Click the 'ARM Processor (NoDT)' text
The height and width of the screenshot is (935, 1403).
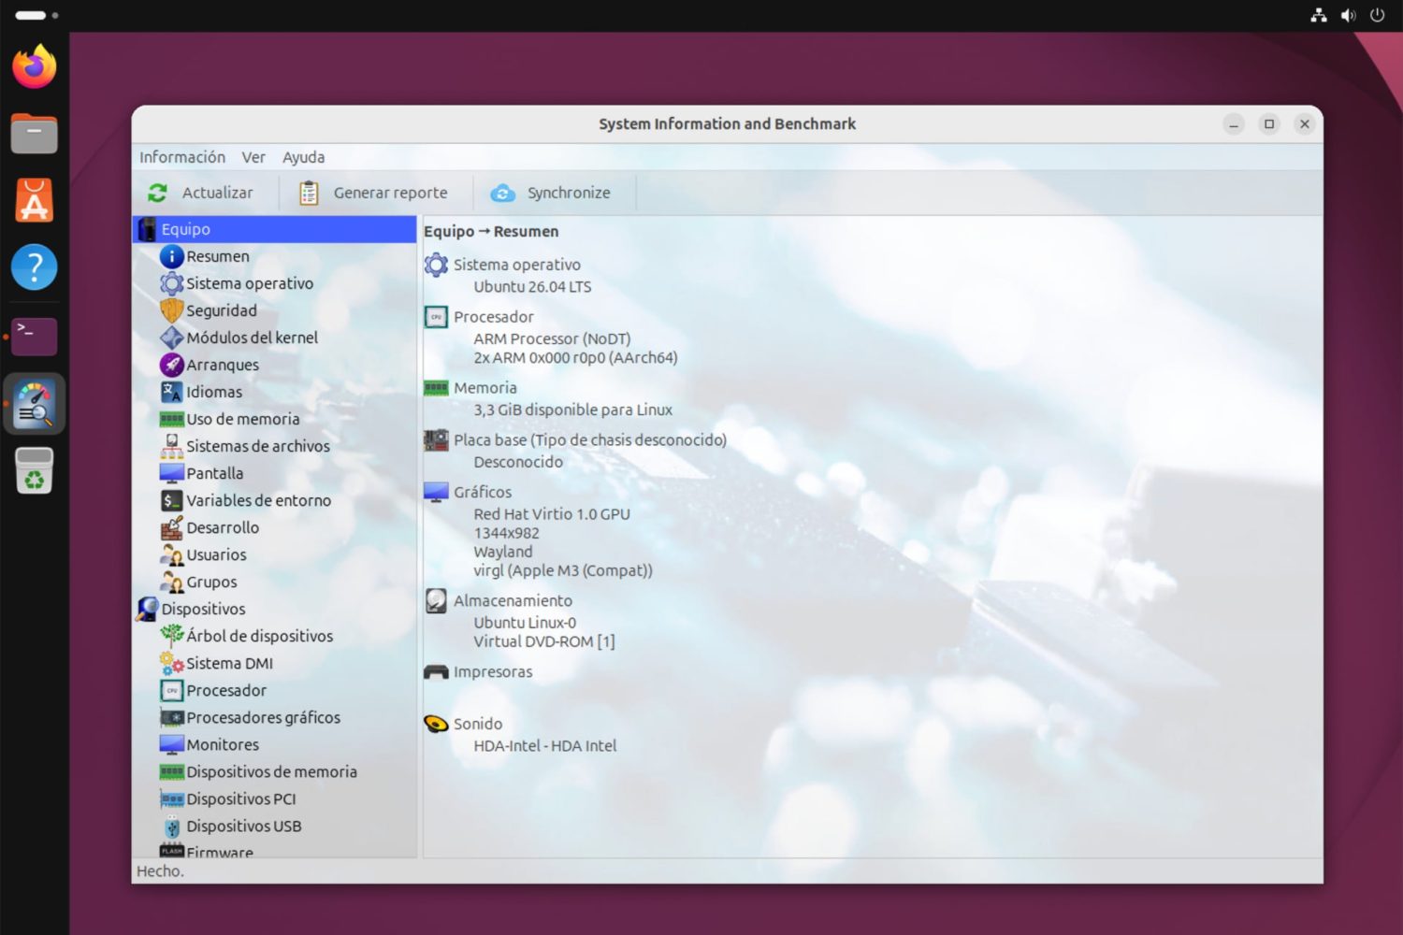[x=552, y=338]
